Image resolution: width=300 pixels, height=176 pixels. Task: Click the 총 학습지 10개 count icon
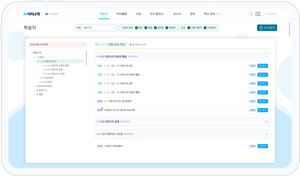130,45
